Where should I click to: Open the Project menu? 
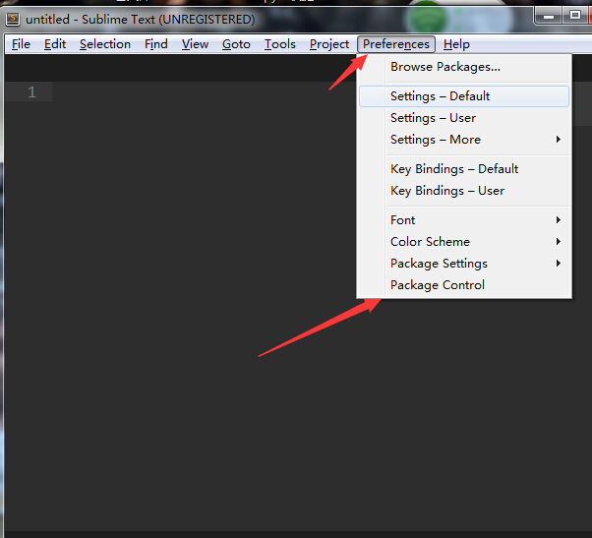(x=329, y=44)
